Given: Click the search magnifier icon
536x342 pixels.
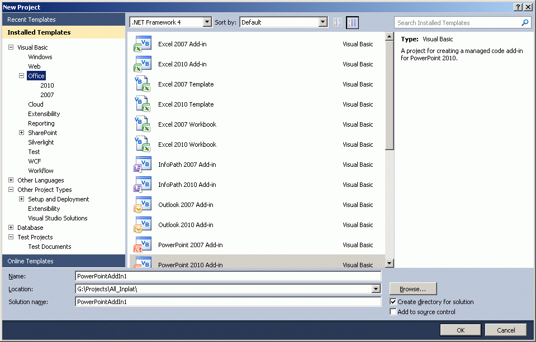Looking at the screenshot, I should coord(525,22).
